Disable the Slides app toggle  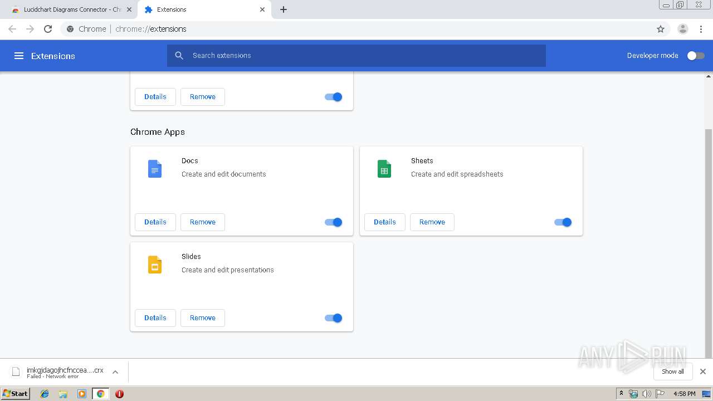(334, 318)
